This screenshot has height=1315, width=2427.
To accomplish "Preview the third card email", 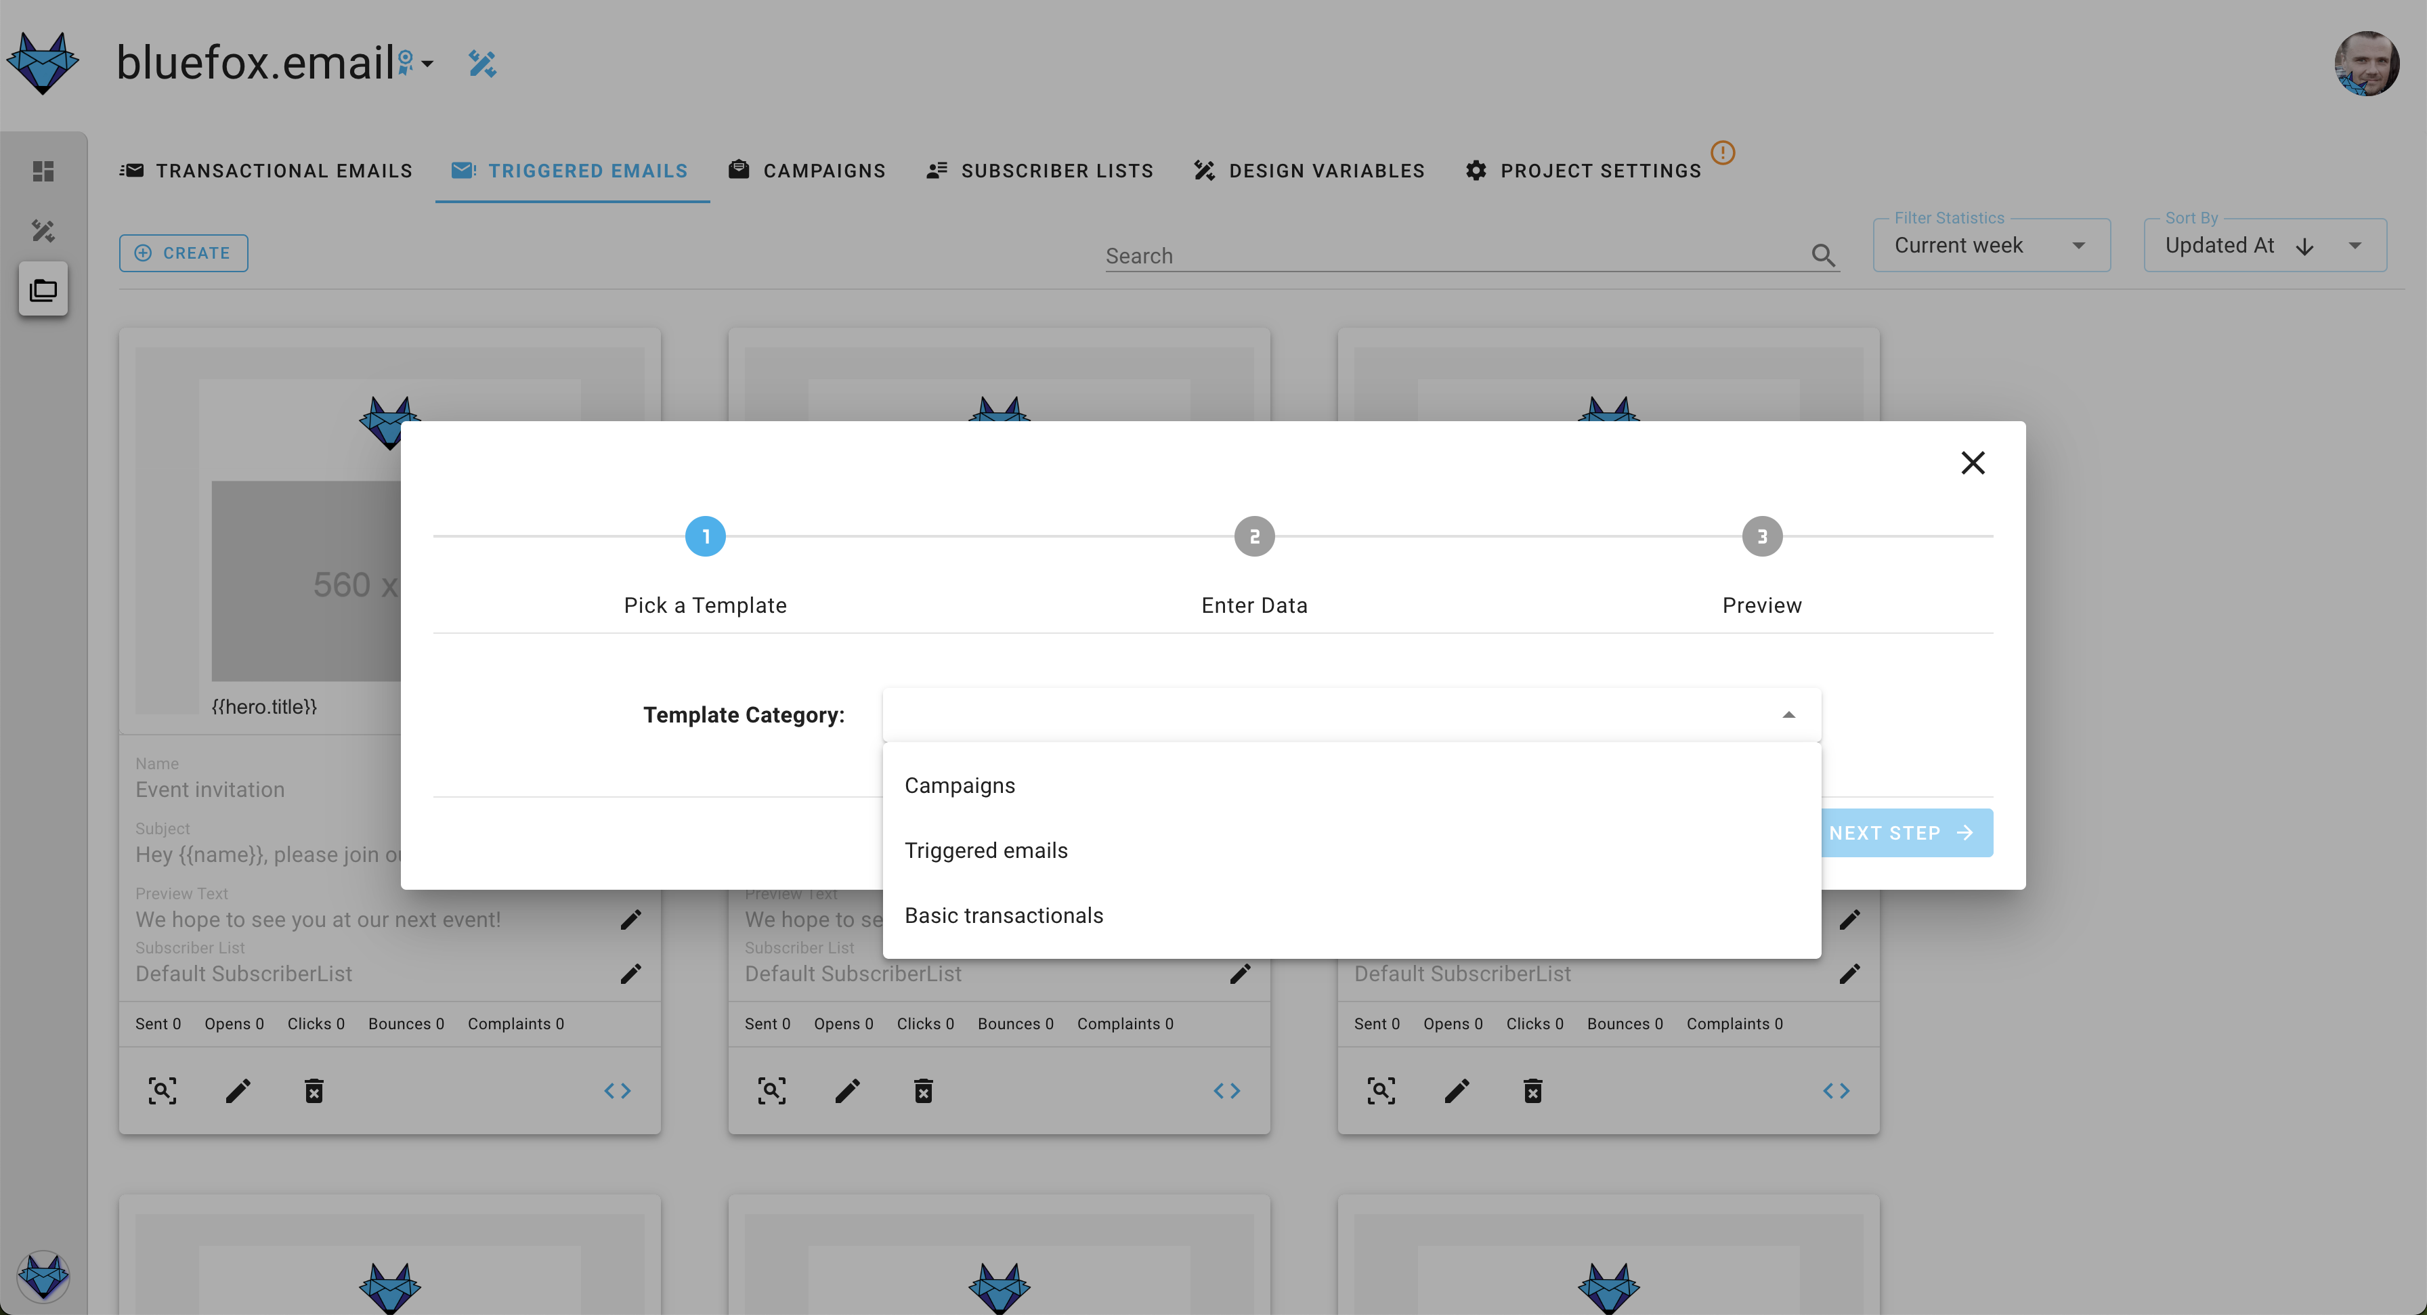I will click(x=1381, y=1091).
